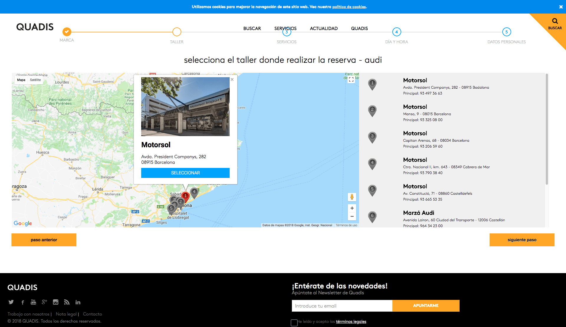This screenshot has height=327, width=566.
Task: Click list pin 4 for Cabrera de Mar
Action: click(x=372, y=164)
